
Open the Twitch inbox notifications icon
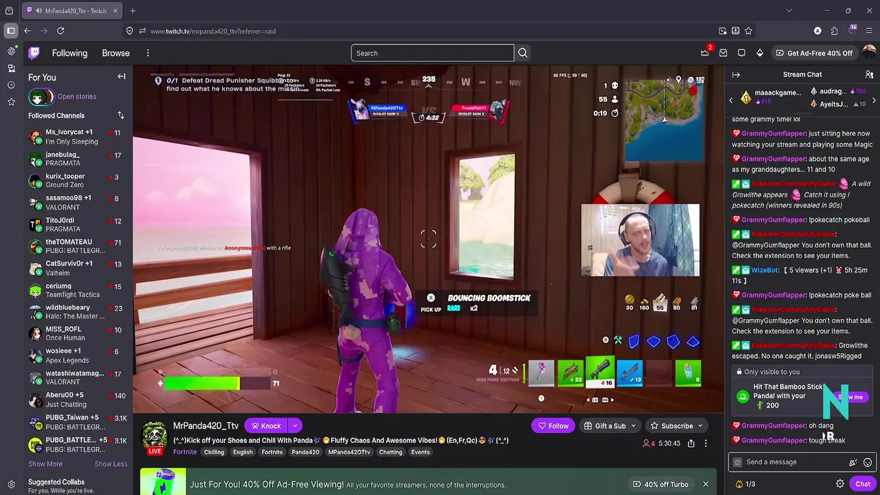[x=723, y=53]
